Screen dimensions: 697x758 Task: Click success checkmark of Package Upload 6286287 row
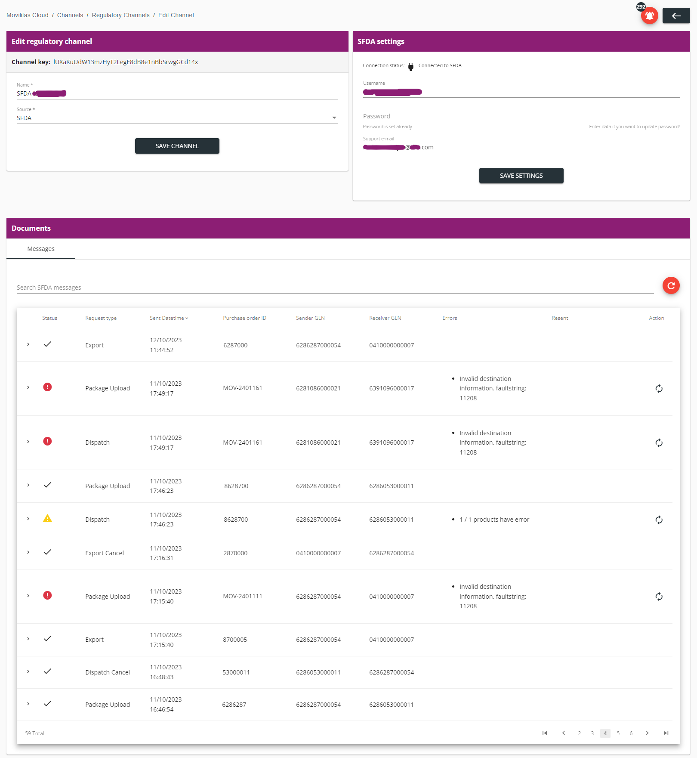click(47, 703)
